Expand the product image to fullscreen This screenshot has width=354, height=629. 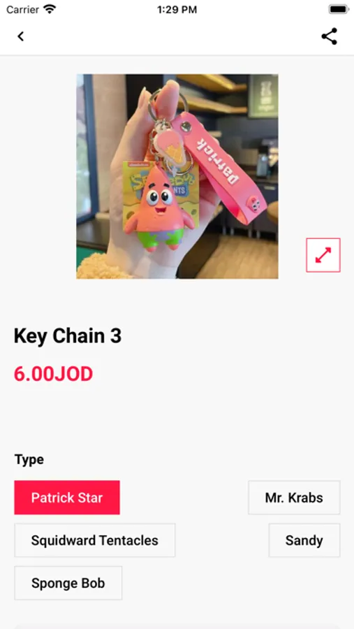(x=323, y=255)
